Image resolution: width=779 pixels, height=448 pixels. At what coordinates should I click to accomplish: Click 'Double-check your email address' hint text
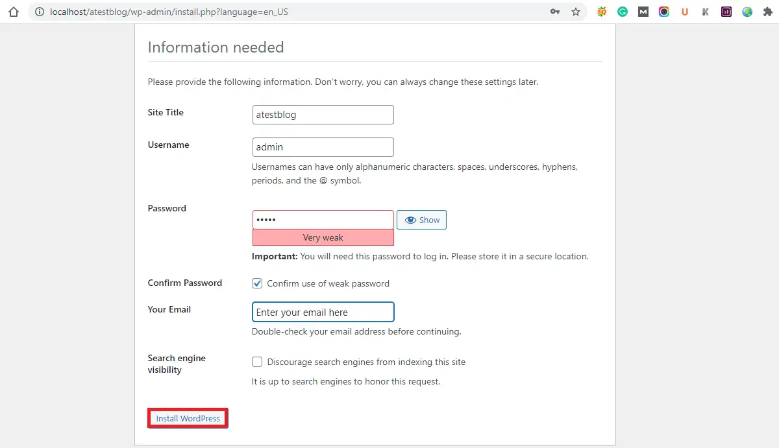pyautogui.click(x=356, y=331)
